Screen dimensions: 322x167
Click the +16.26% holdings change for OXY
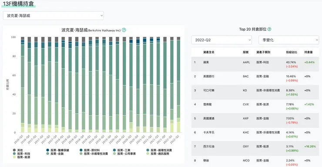pos(310,146)
